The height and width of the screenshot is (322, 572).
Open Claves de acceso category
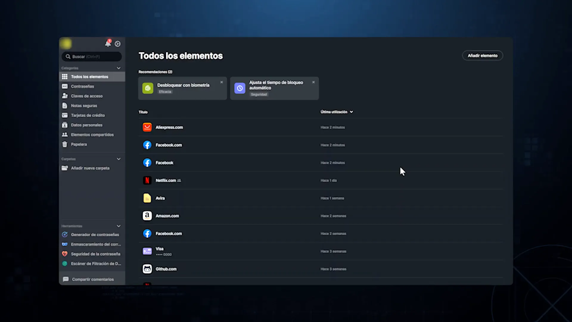tap(92, 96)
